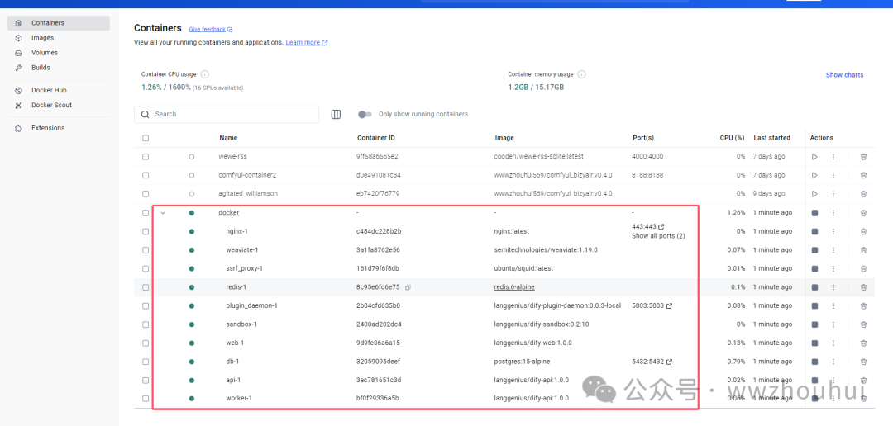Click the Show charts link
This screenshot has width=893, height=426.
point(844,75)
